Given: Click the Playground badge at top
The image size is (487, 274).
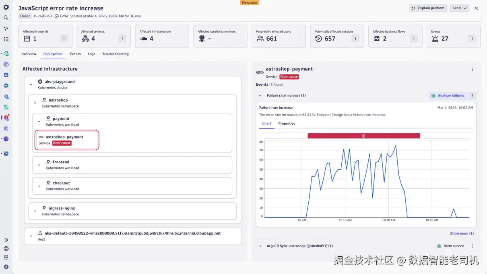Looking at the screenshot, I should pos(250,2).
